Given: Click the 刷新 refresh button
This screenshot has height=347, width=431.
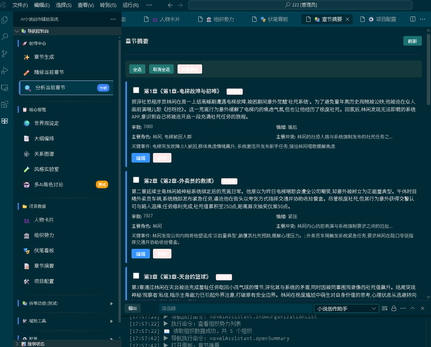Looking at the screenshot, I should click(412, 41).
